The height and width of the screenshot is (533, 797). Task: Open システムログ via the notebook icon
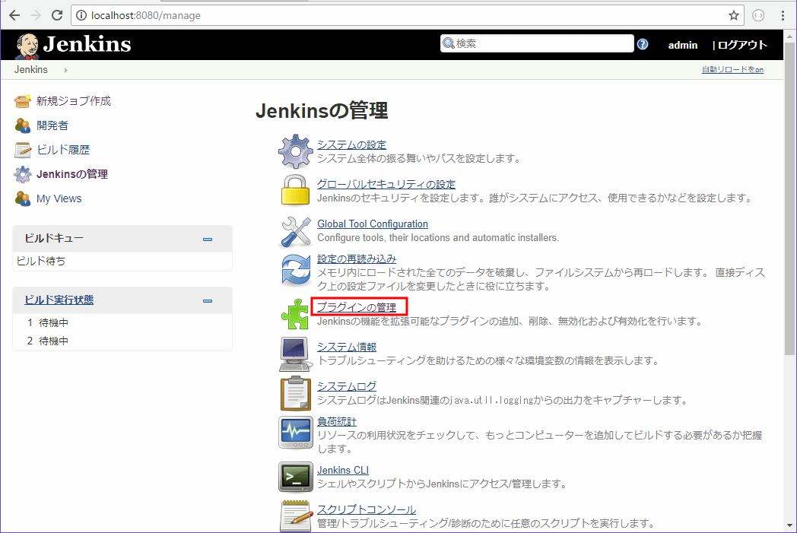click(x=295, y=394)
